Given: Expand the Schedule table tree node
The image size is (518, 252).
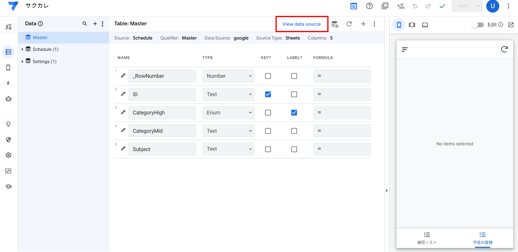Looking at the screenshot, I should 23,50.
